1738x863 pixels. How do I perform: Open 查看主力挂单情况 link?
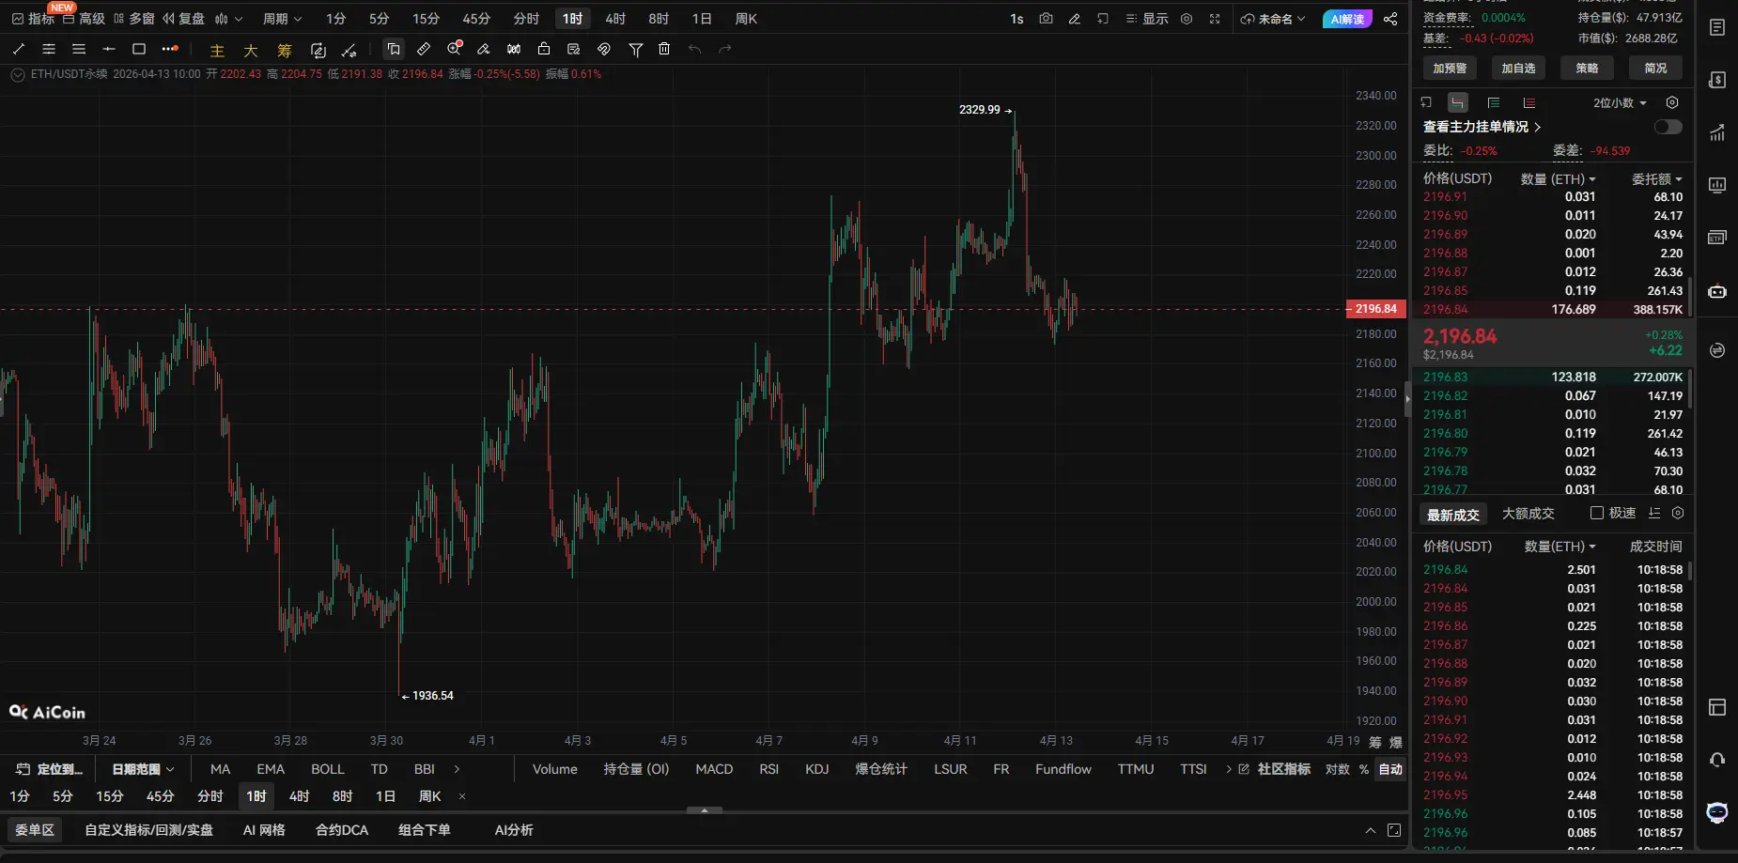1482,127
